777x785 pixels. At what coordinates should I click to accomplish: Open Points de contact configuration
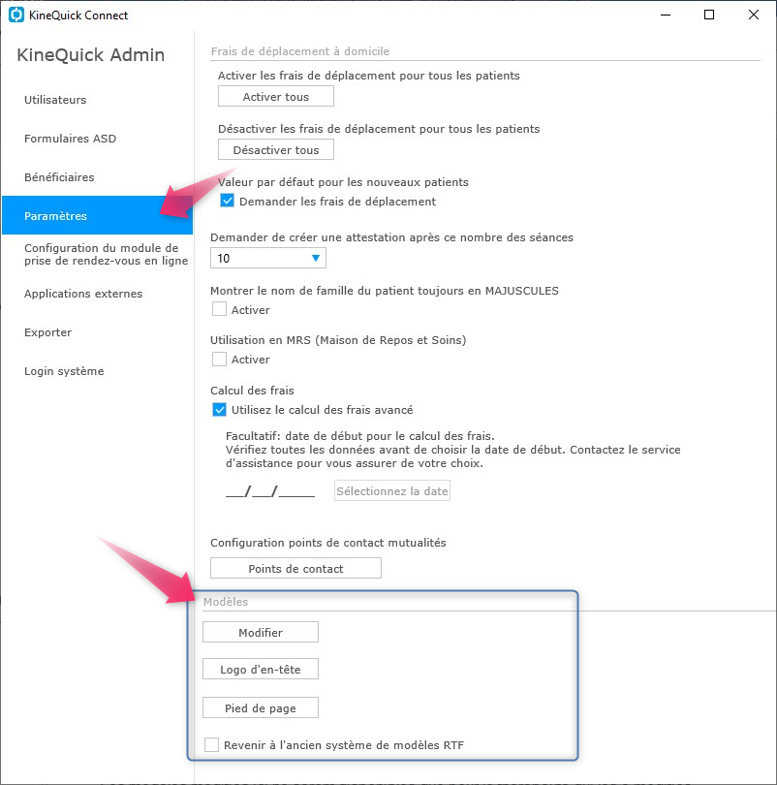[295, 568]
